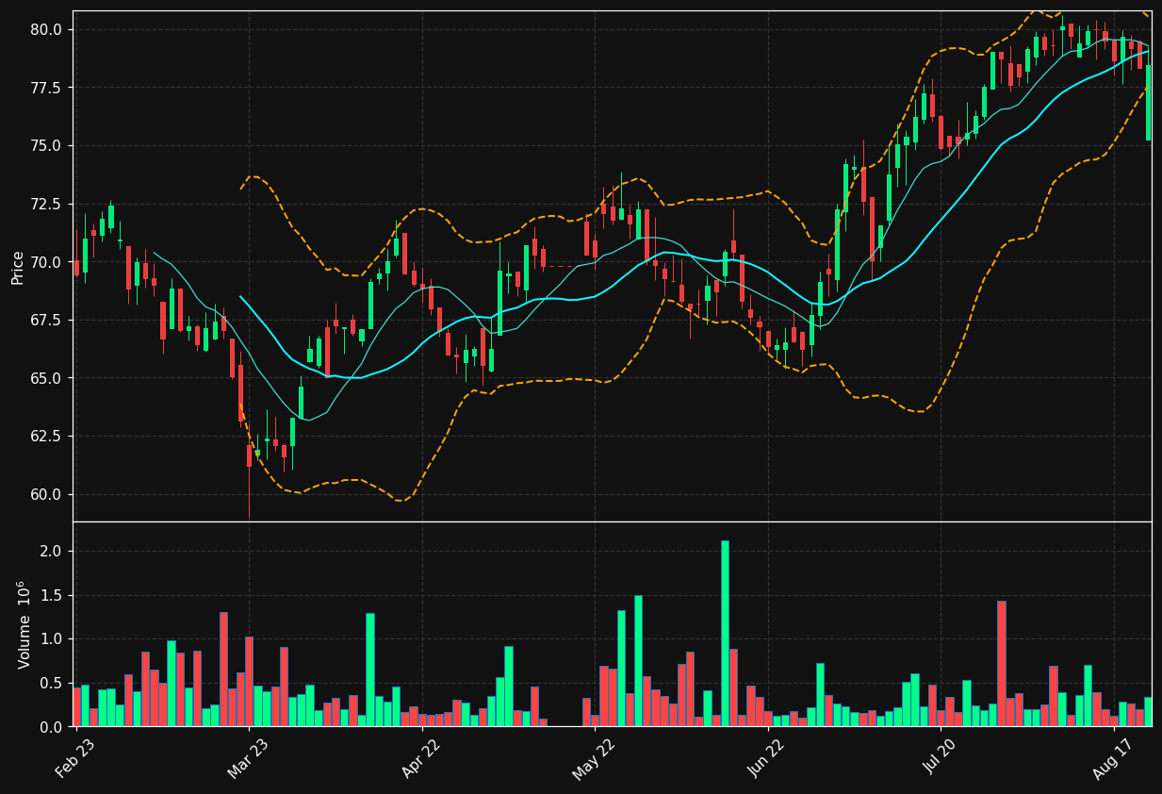Click the Apr 22 date label
The width and height of the screenshot is (1162, 794).
[421, 759]
